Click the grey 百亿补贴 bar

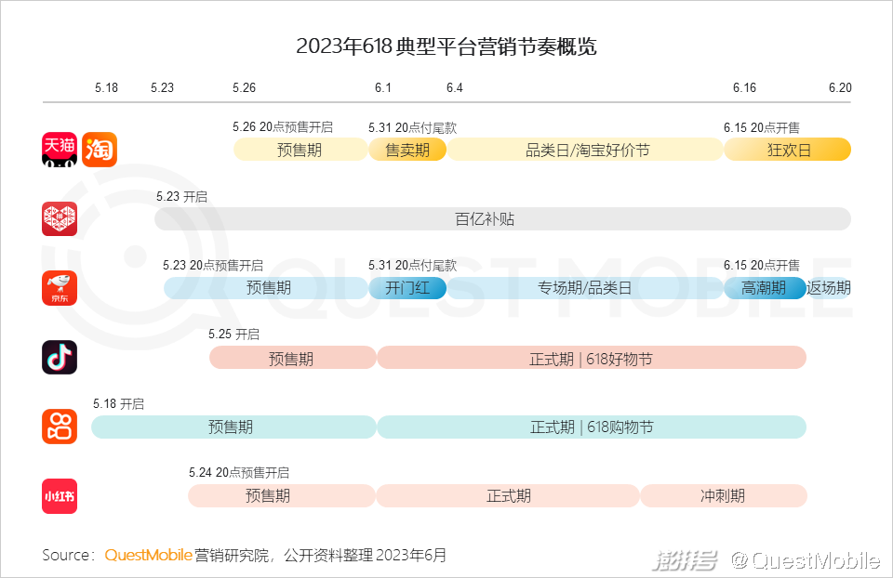click(x=503, y=219)
